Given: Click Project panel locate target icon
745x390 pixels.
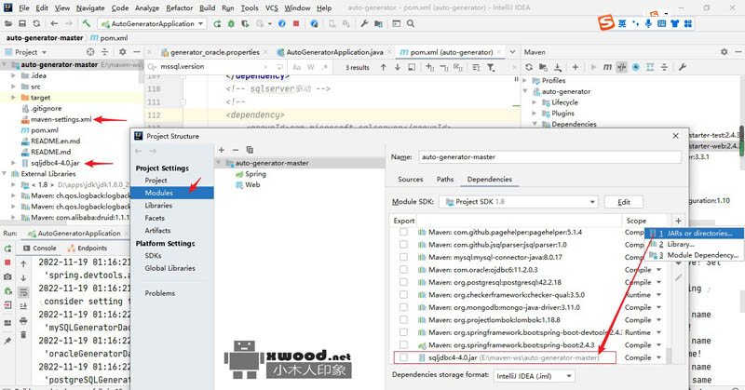Looking at the screenshot, I should (x=90, y=52).
